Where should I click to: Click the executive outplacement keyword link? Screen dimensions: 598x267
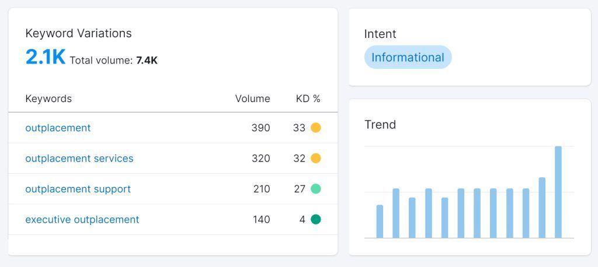[x=82, y=220]
